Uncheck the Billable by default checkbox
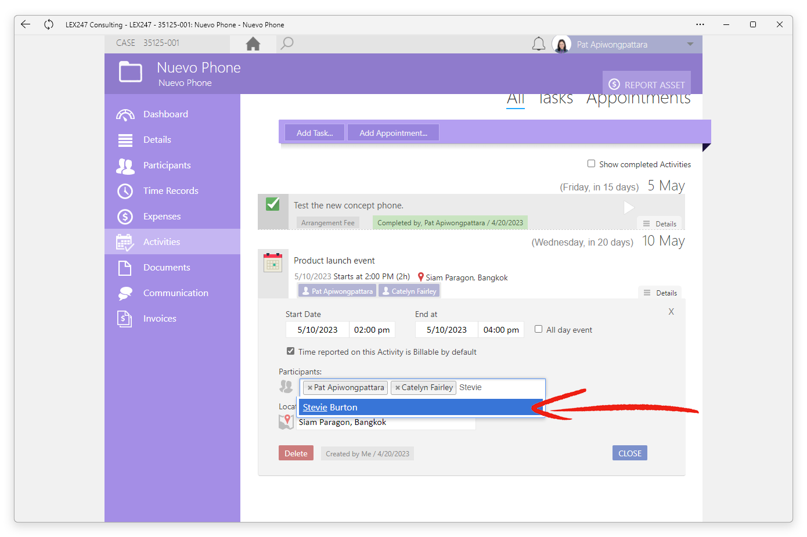Image resolution: width=807 pixels, height=537 pixels. (290, 351)
